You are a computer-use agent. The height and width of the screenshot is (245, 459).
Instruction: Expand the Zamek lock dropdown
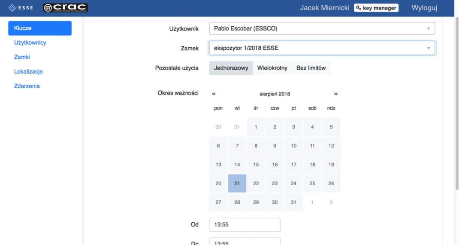click(x=322, y=48)
